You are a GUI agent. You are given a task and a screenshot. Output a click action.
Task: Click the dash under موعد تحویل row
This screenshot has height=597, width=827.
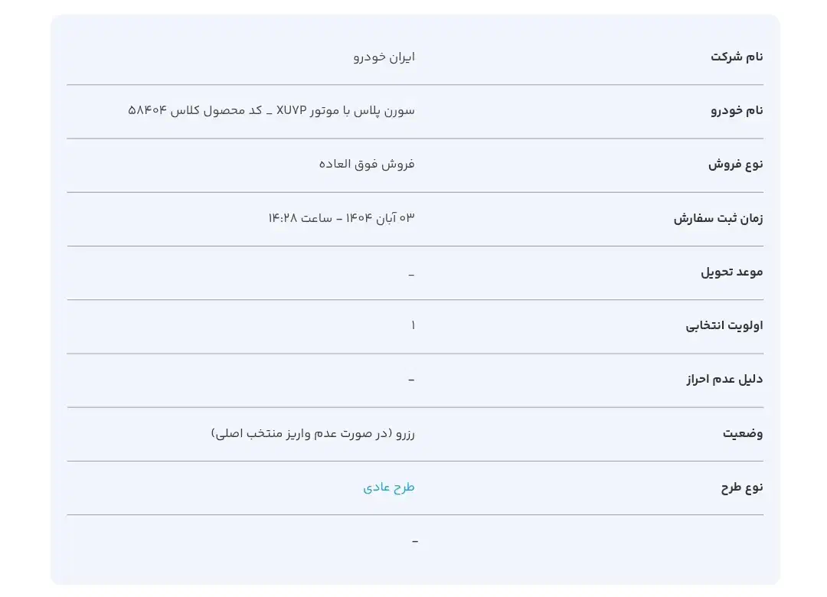(x=412, y=272)
